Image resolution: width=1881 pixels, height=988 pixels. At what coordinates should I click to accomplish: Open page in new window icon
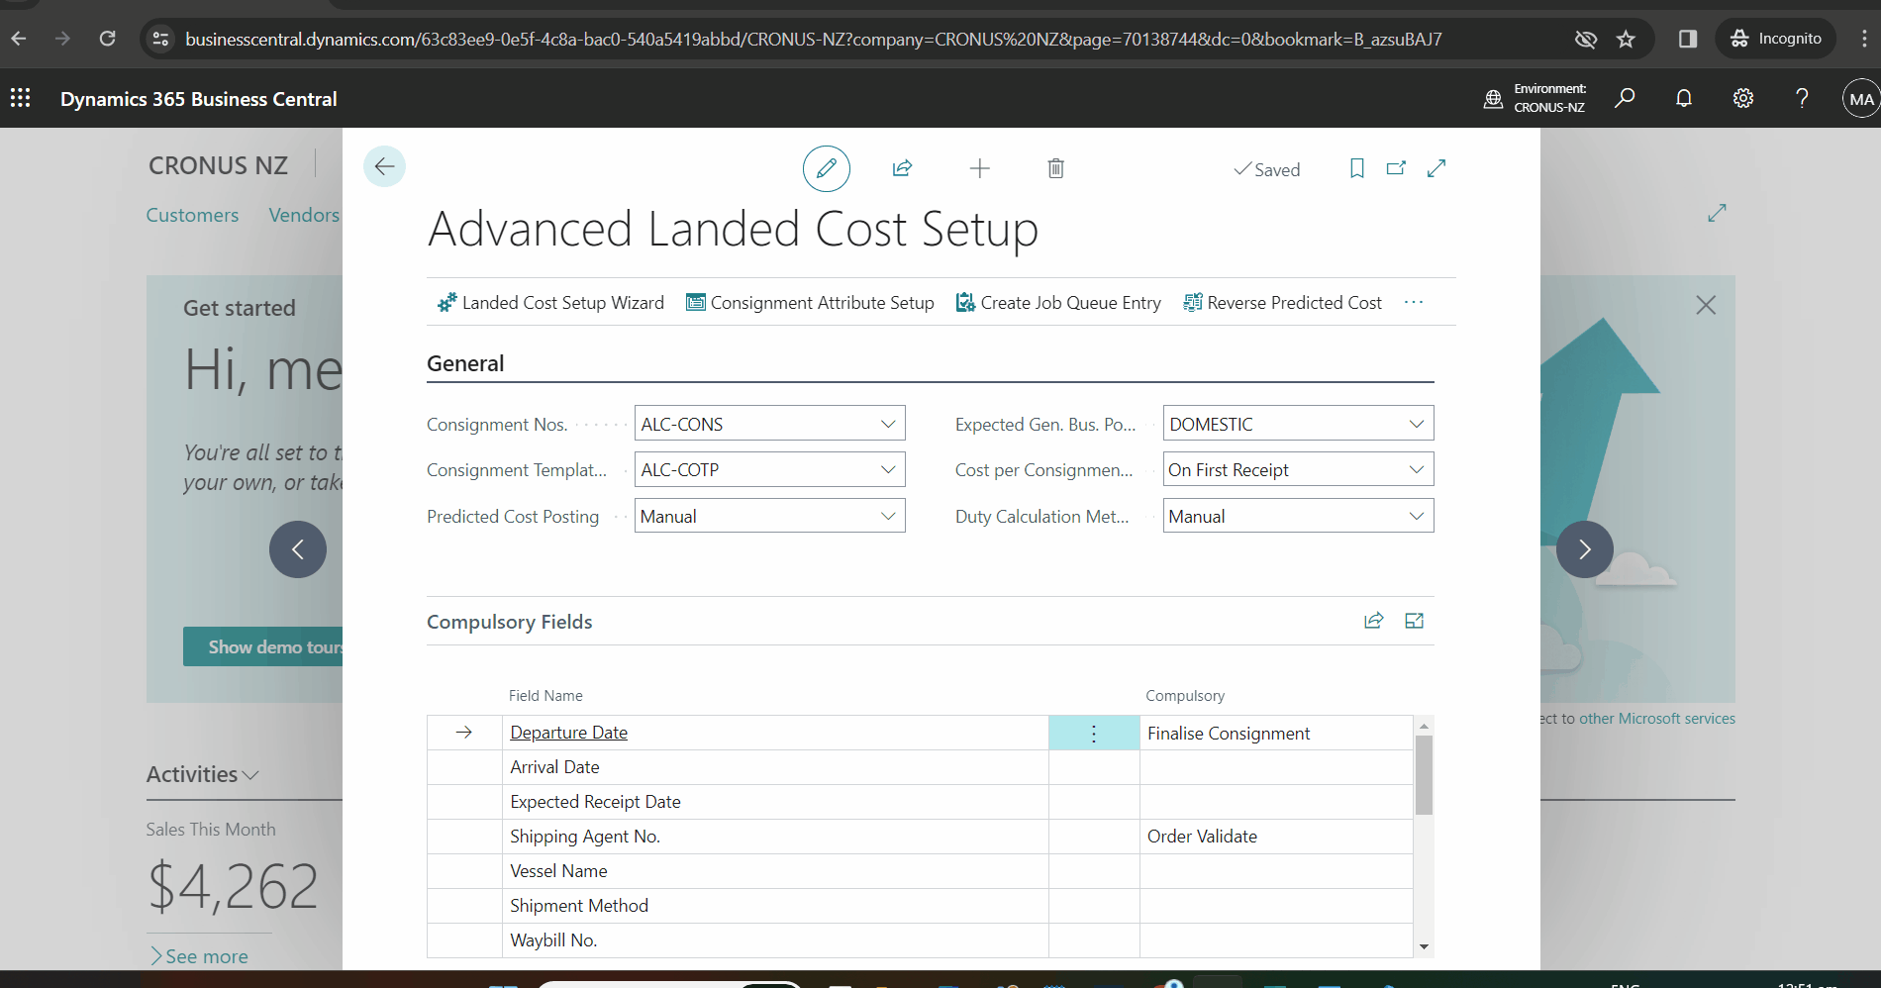[x=1397, y=168]
